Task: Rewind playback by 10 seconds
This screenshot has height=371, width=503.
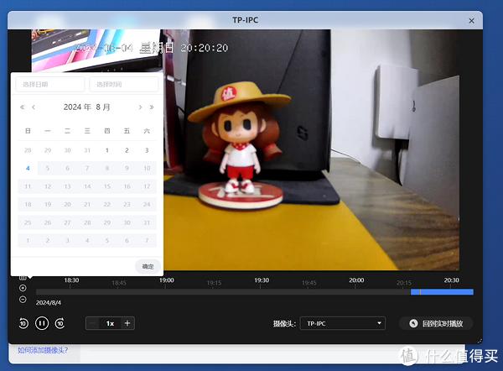Action: 23,323
